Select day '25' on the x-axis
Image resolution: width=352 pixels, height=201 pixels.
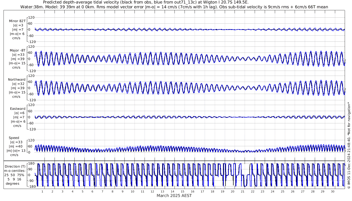(x=283, y=191)
